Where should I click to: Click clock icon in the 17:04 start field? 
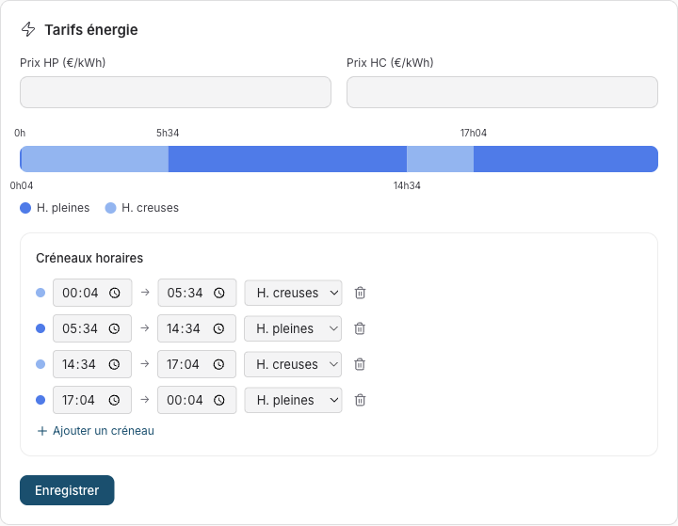tap(114, 400)
